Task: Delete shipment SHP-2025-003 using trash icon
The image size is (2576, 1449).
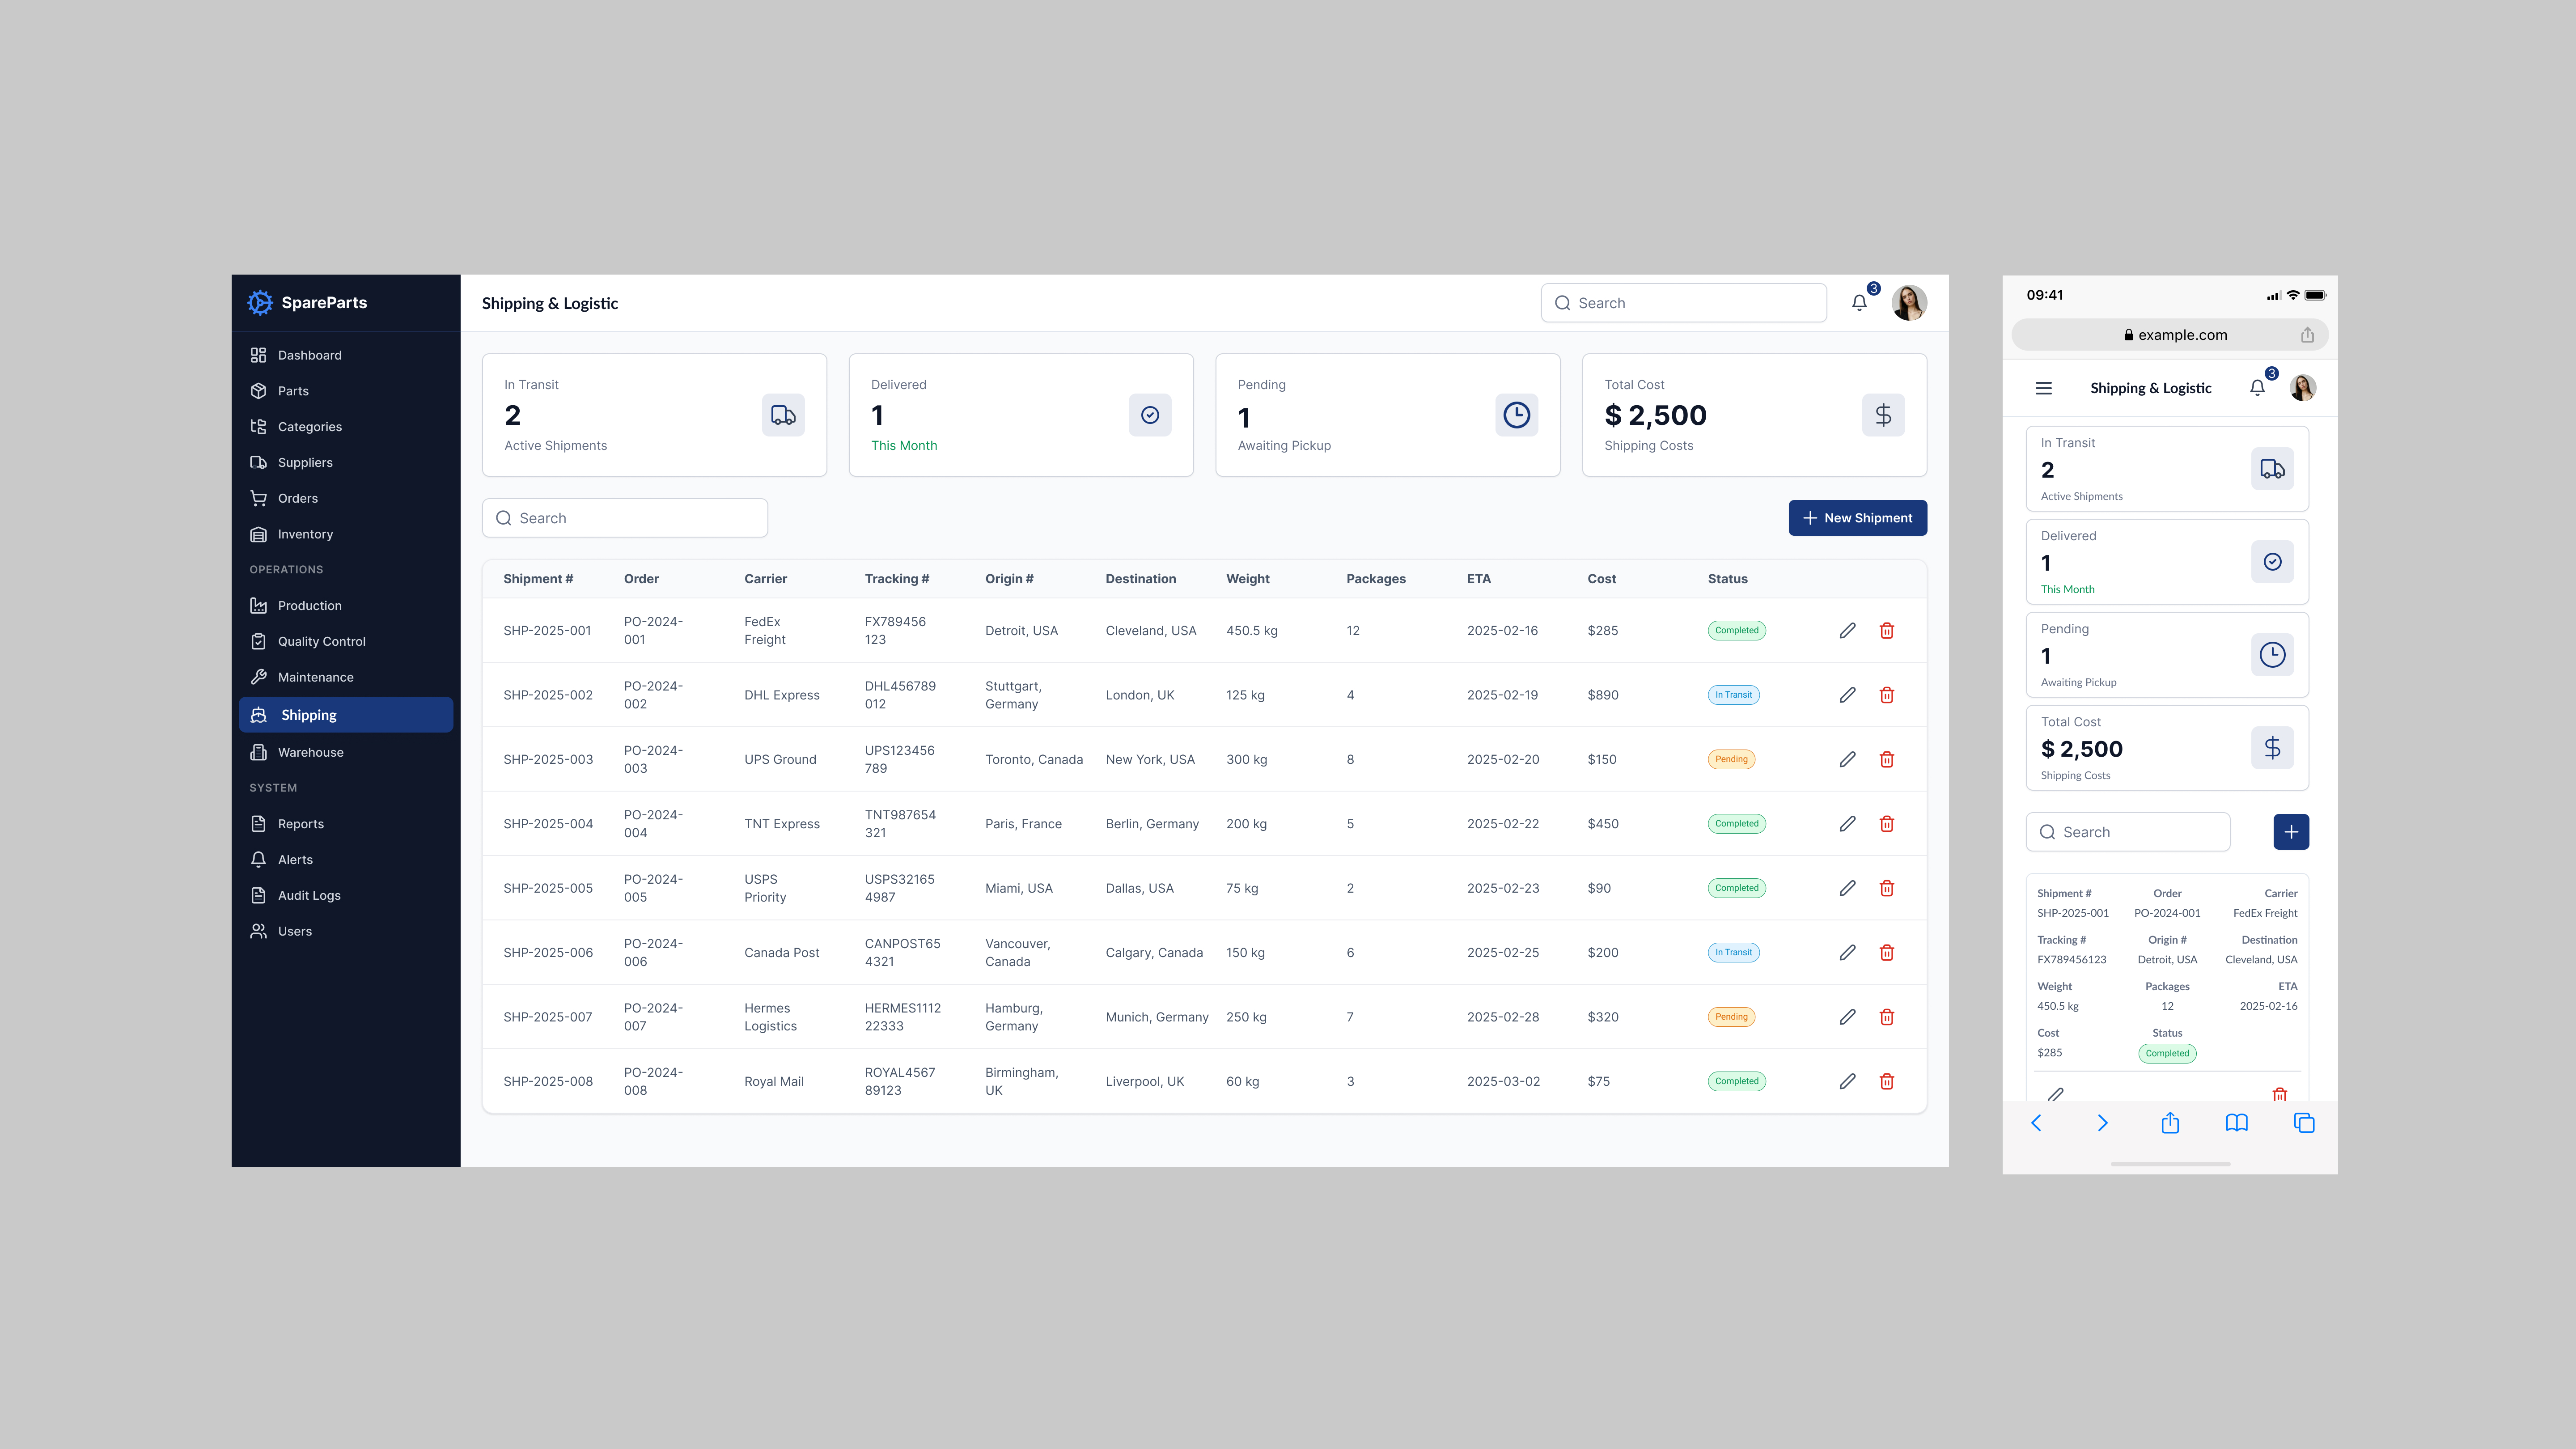Action: coord(1886,759)
